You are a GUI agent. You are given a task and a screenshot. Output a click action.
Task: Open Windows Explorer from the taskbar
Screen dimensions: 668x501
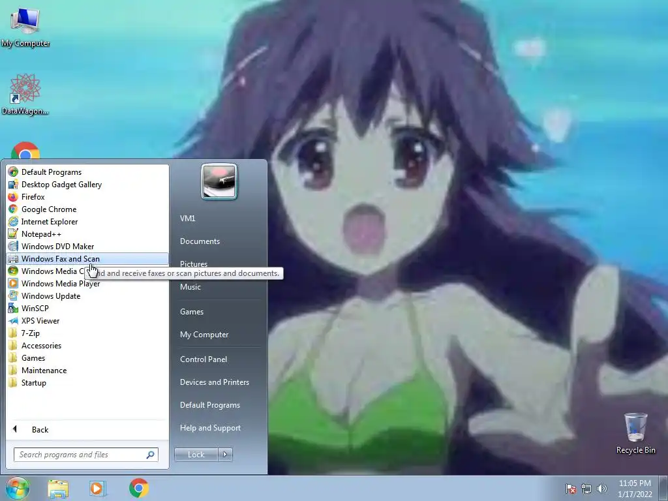click(58, 488)
